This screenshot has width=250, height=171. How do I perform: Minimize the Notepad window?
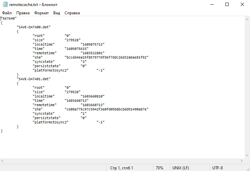click(x=211, y=5)
